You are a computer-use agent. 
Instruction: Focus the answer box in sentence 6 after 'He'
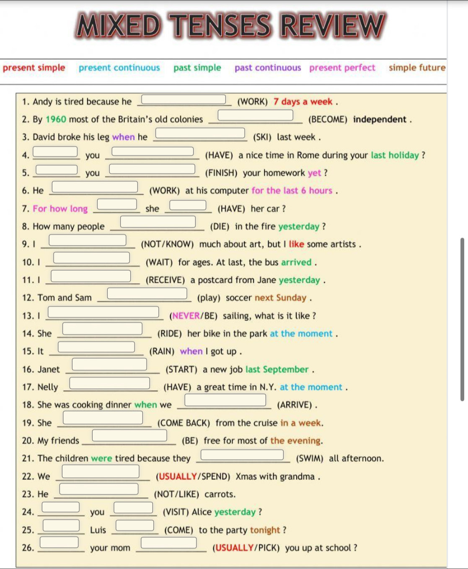pos(95,186)
